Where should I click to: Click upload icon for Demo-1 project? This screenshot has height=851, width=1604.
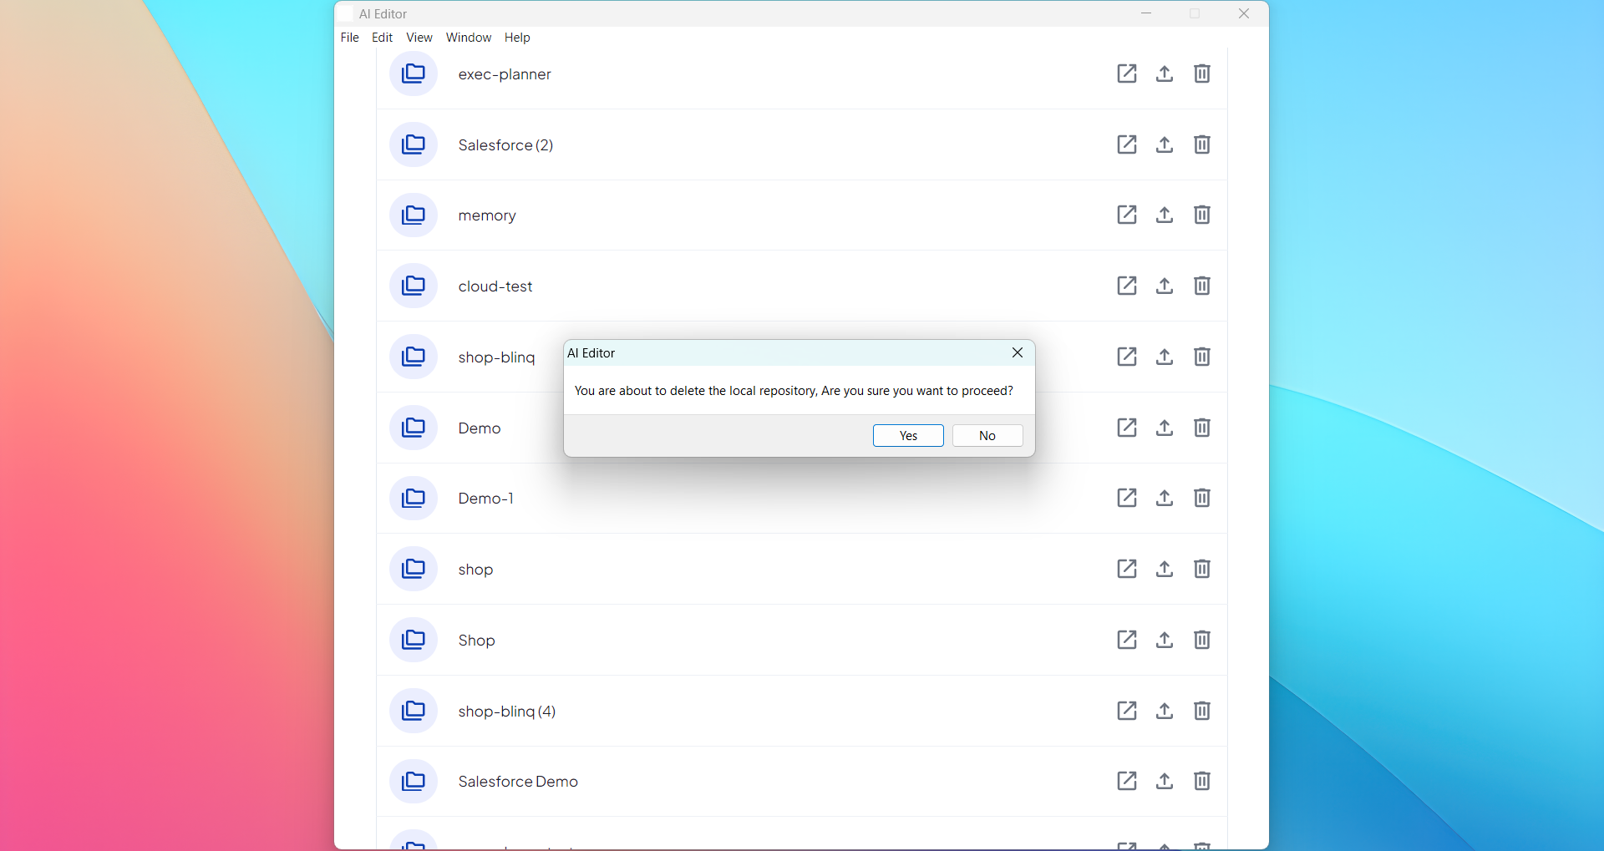pos(1164,498)
